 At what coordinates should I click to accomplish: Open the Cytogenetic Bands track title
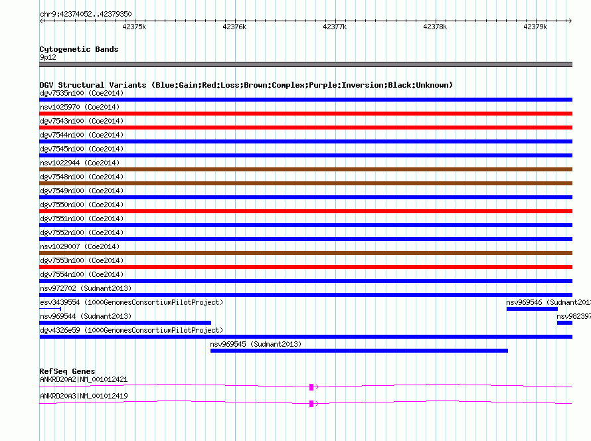coord(79,49)
